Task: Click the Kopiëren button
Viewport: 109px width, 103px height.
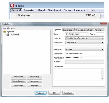Action: 34,86
